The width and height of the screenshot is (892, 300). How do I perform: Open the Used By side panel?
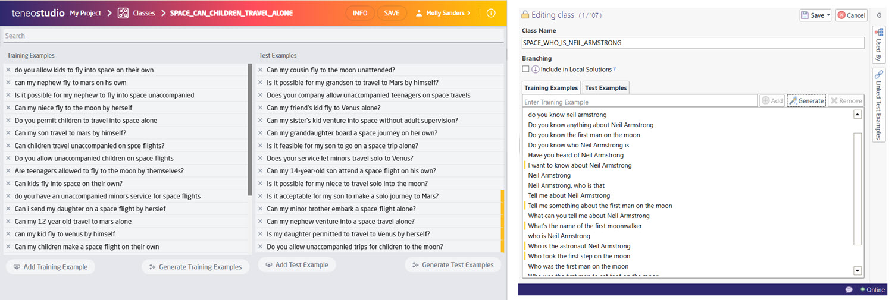[878, 44]
